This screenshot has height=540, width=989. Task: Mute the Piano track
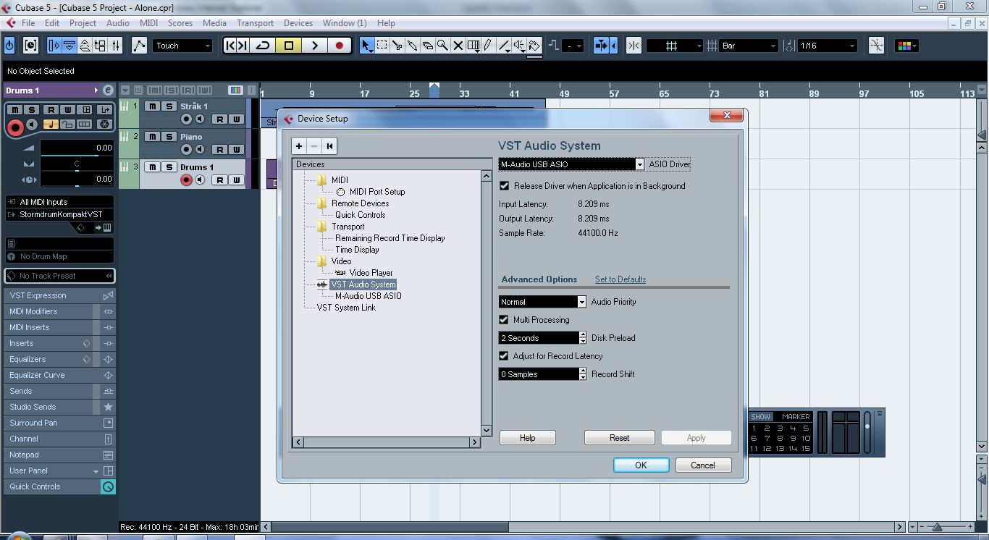152,137
